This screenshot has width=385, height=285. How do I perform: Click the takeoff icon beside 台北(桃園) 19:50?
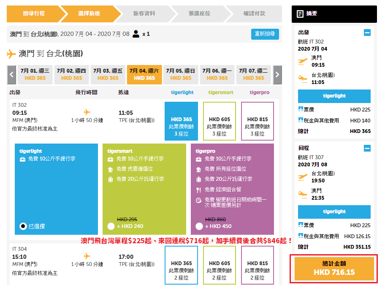click(x=303, y=177)
